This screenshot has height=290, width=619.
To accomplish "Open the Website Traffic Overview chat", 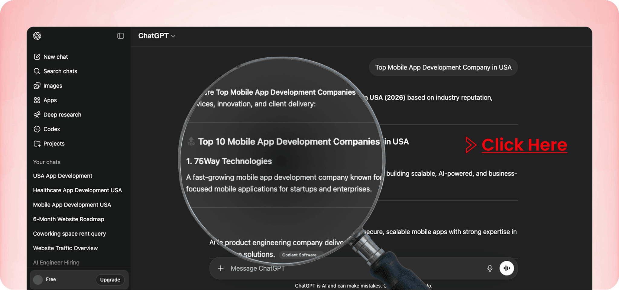I will pyautogui.click(x=65, y=248).
